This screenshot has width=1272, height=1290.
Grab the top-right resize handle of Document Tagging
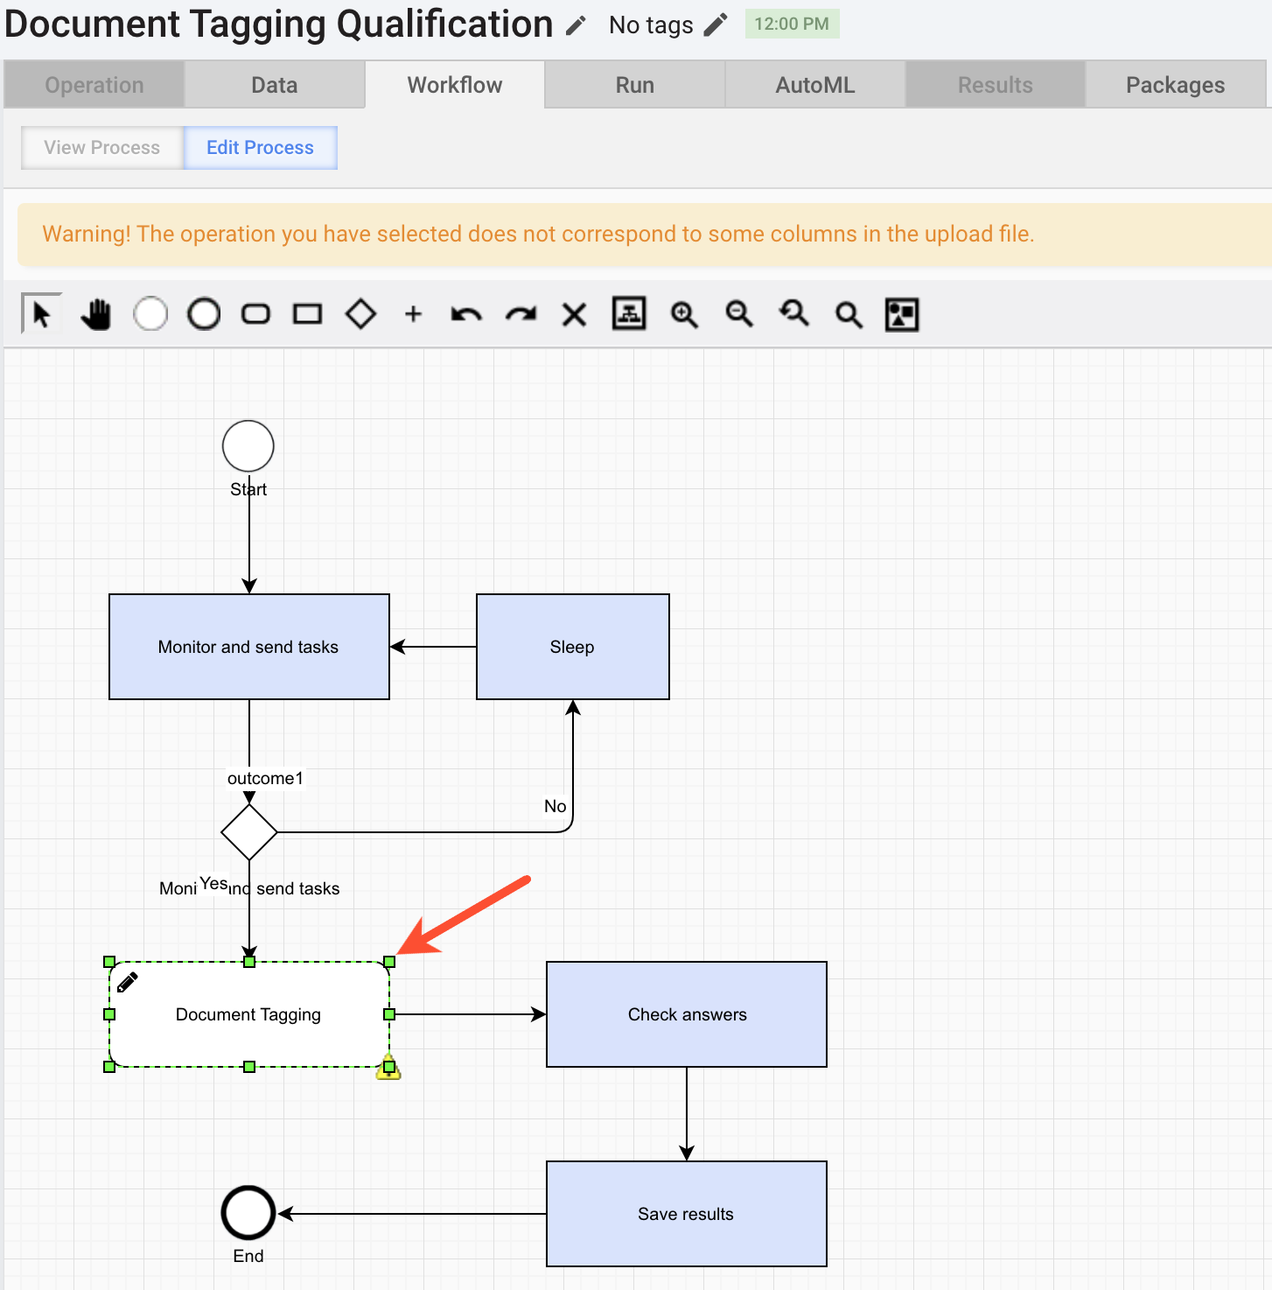click(x=389, y=962)
